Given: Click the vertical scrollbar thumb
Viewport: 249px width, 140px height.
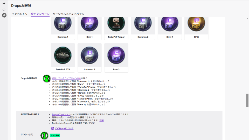Looking at the screenshot, I should tap(247, 100).
